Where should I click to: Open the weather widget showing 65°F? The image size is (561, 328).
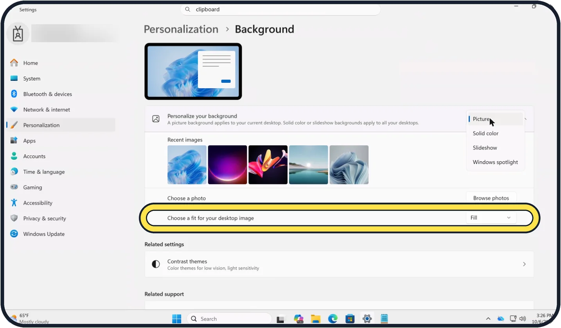pos(30,319)
